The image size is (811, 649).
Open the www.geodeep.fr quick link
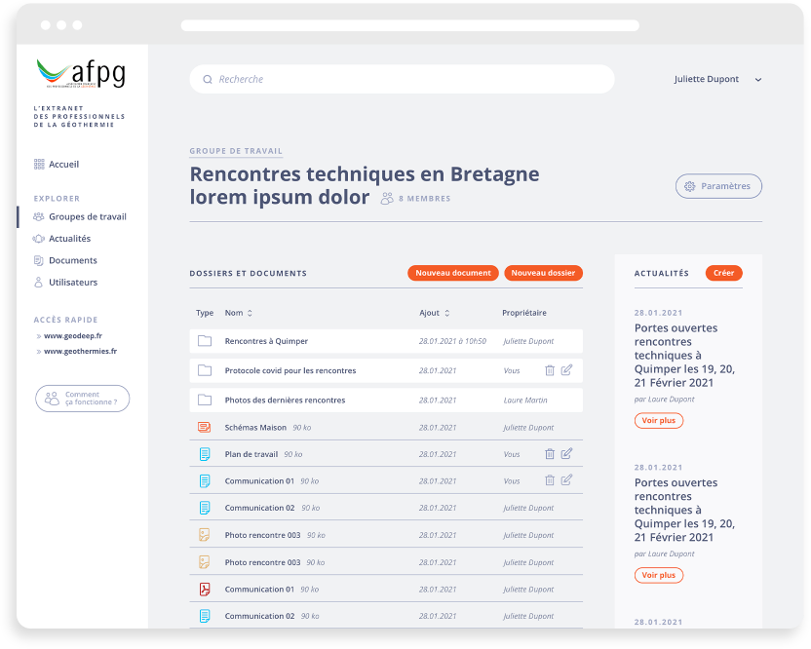[73, 335]
